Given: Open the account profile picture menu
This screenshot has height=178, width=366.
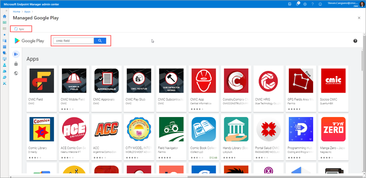Looking at the screenshot, I should coord(362,4).
